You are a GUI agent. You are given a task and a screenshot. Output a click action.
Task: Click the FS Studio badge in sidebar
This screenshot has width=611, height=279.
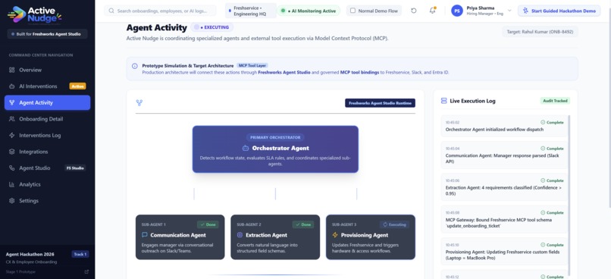pyautogui.click(x=75, y=168)
